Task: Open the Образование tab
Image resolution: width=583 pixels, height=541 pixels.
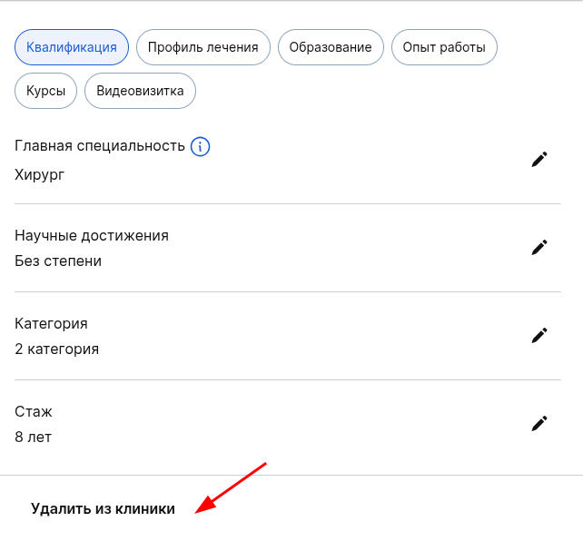Action: [331, 47]
